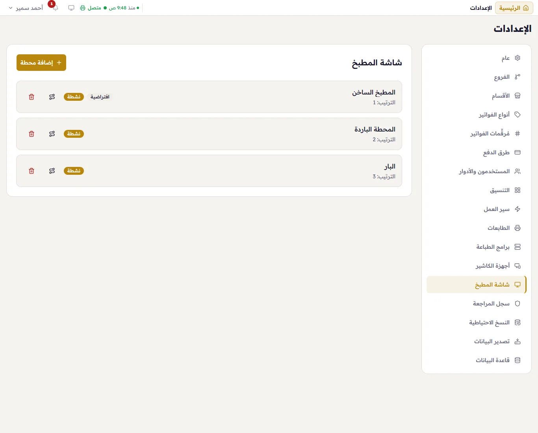Viewport: 538px width, 433px height.
Task: Click the المطبخ الساخن station name
Action: [x=374, y=93]
